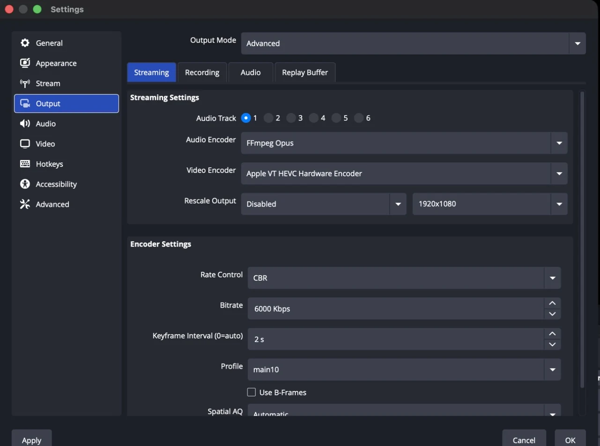Select audio track 1 radio button
The height and width of the screenshot is (446, 600).
pos(246,118)
